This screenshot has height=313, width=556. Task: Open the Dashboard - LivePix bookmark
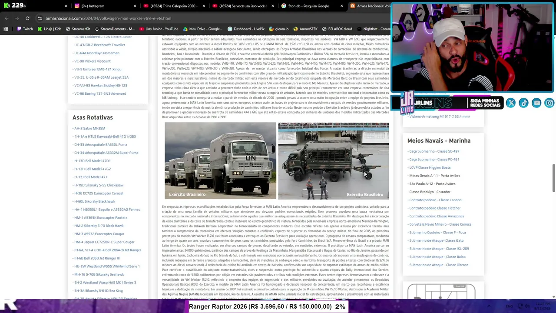tap(246, 29)
